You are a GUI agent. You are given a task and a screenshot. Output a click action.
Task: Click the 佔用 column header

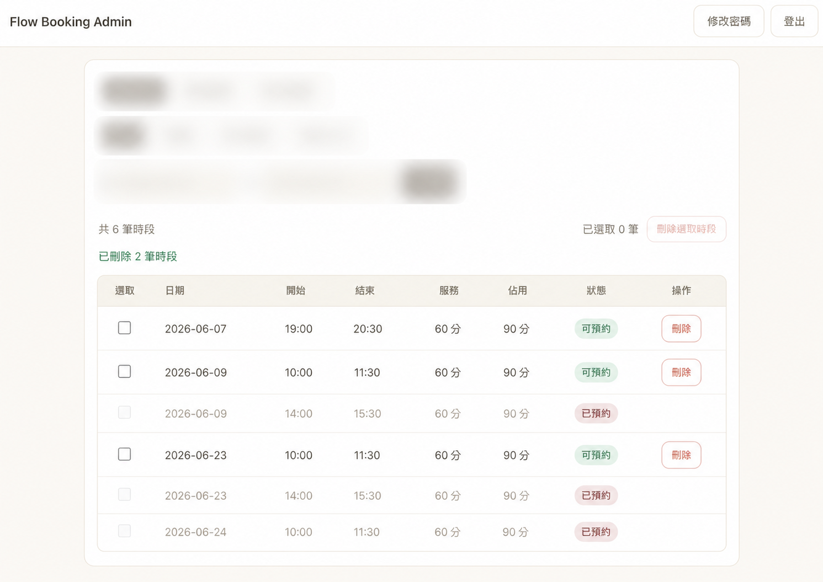point(517,290)
